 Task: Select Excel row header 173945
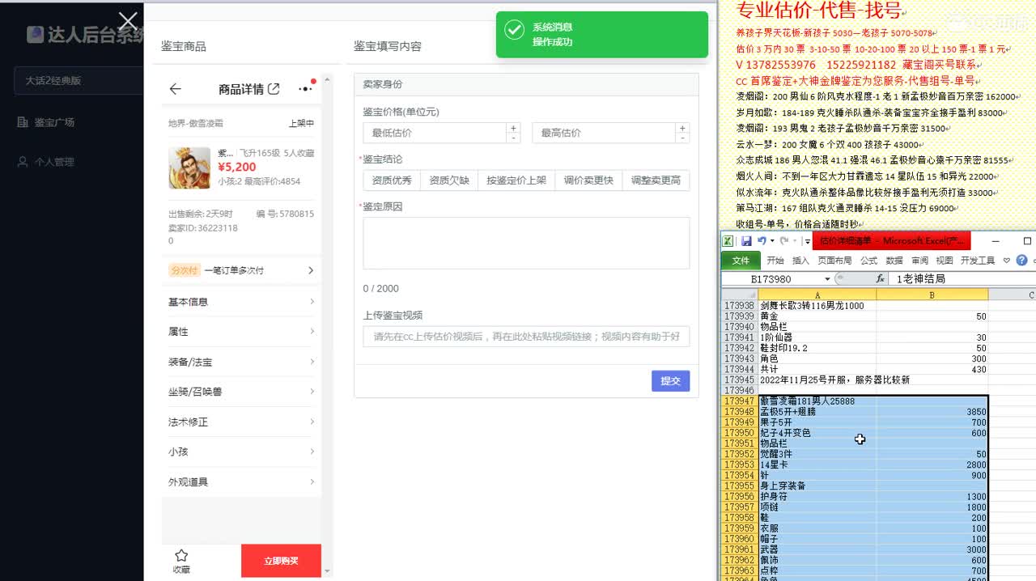click(739, 380)
